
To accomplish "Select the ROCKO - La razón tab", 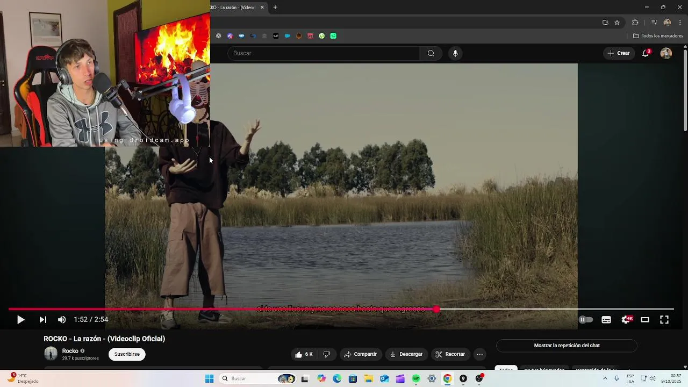I will (234, 8).
